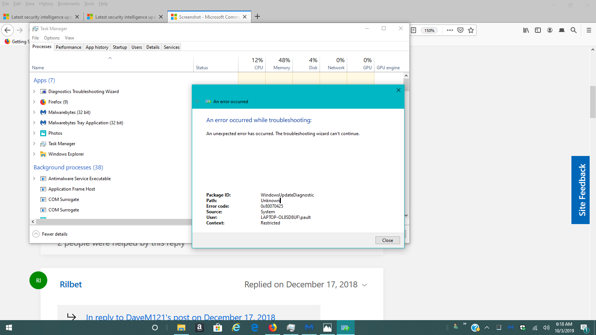Open the Rilbet user profile link
This screenshot has height=335, width=596.
[x=71, y=284]
